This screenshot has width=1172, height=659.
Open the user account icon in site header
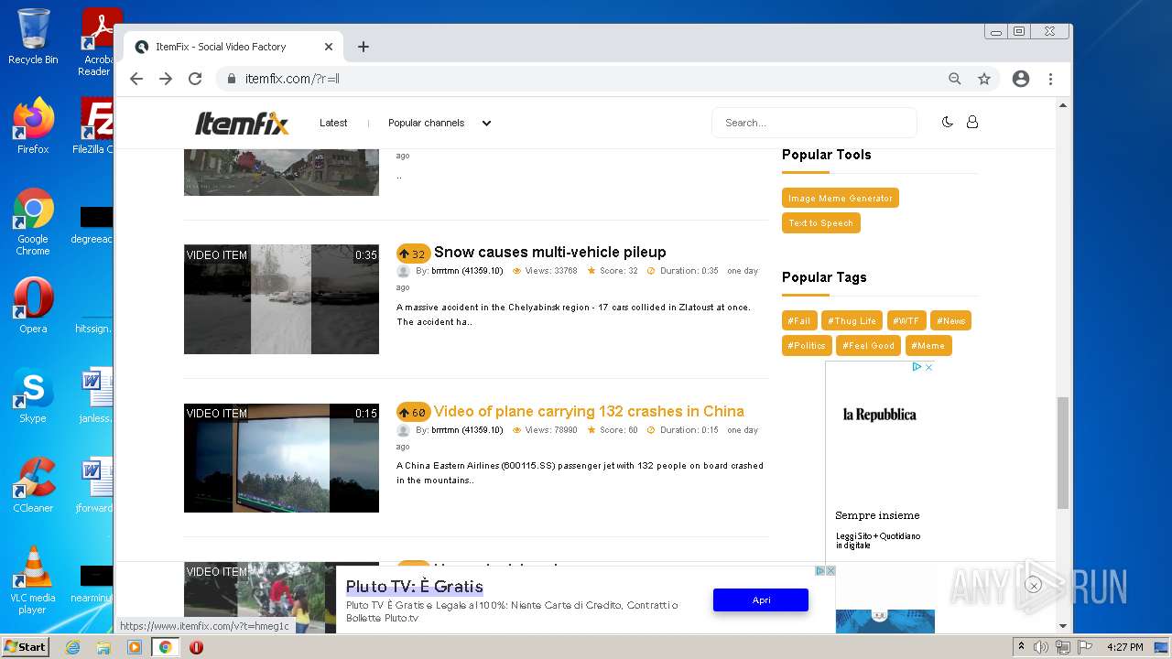972,122
